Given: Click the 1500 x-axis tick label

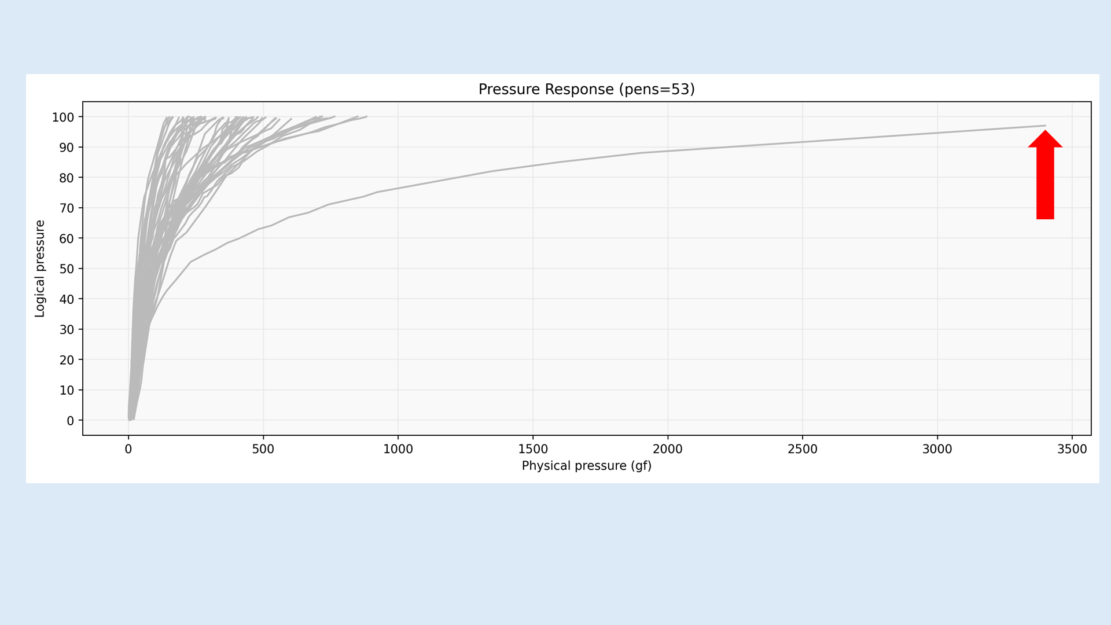Looking at the screenshot, I should tap(532, 450).
